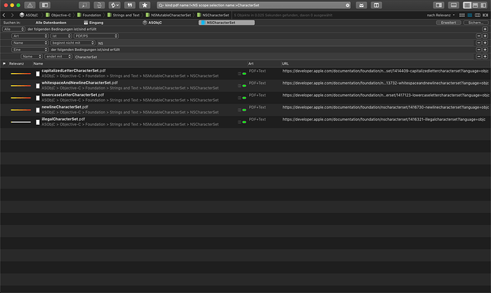Image resolution: width=491 pixels, height=293 pixels.
Task: Toggle the sidebar layout toolbar icon
Action: (x=45, y=5)
